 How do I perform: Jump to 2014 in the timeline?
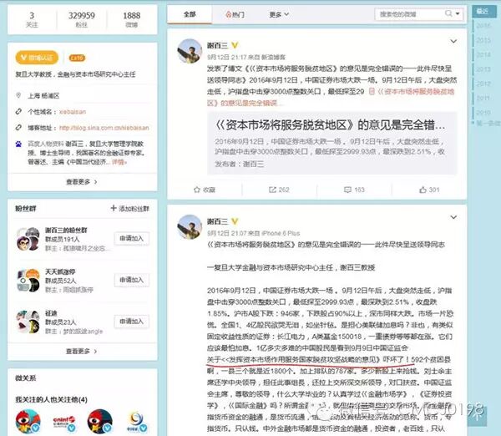tap(483, 54)
